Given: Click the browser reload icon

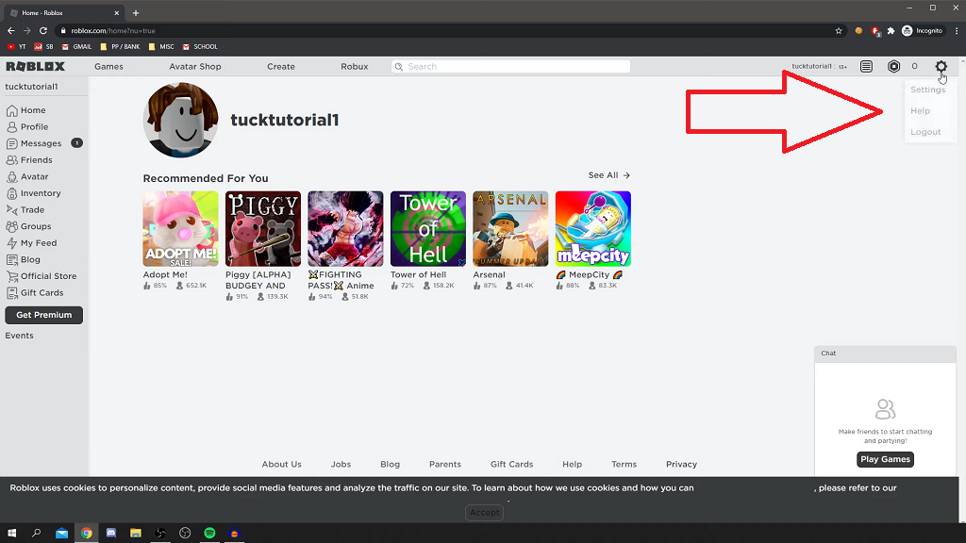Looking at the screenshot, I should (43, 30).
